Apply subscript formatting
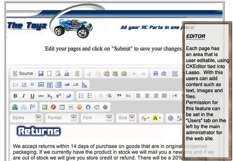The height and width of the screenshot is (161, 233). [x=50, y=96]
